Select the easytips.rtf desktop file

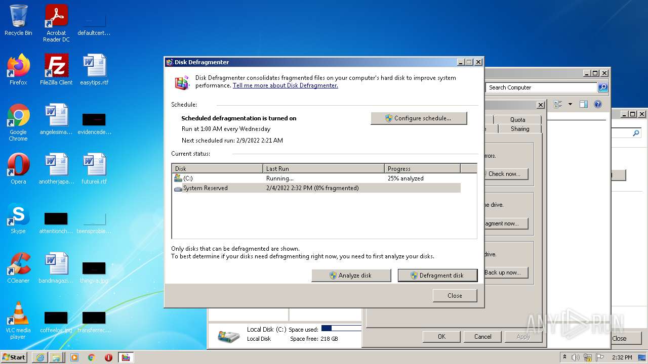tap(94, 70)
